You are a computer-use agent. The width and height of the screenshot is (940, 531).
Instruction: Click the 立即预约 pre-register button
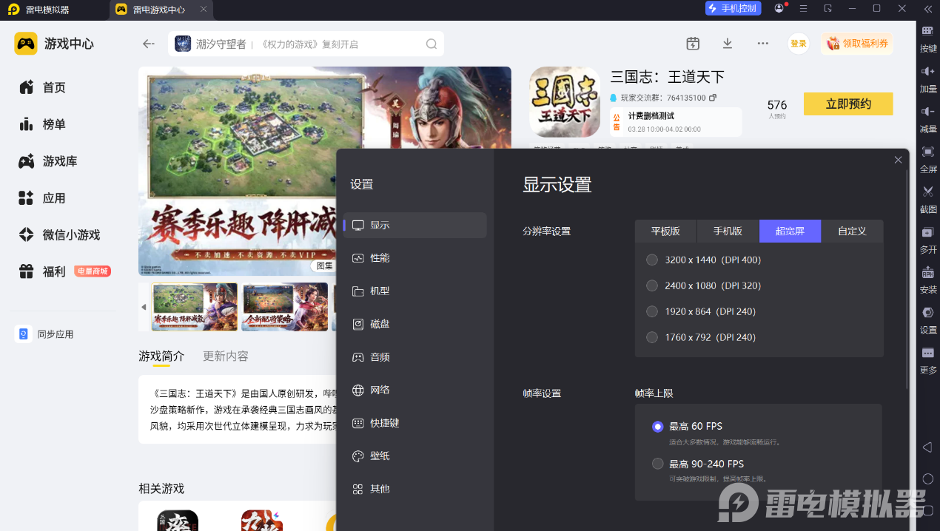click(x=848, y=104)
